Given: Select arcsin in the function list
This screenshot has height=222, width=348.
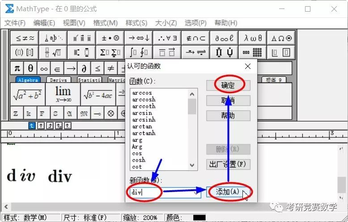Looking at the screenshot, I should coord(142,113).
